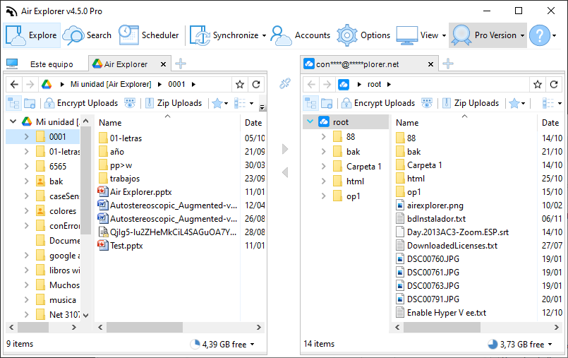Close the Air Explorer tab
Screen dimensions: 568x358
(164, 64)
